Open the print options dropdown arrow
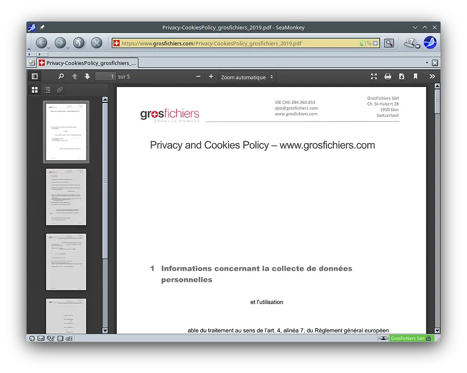 click(x=418, y=46)
